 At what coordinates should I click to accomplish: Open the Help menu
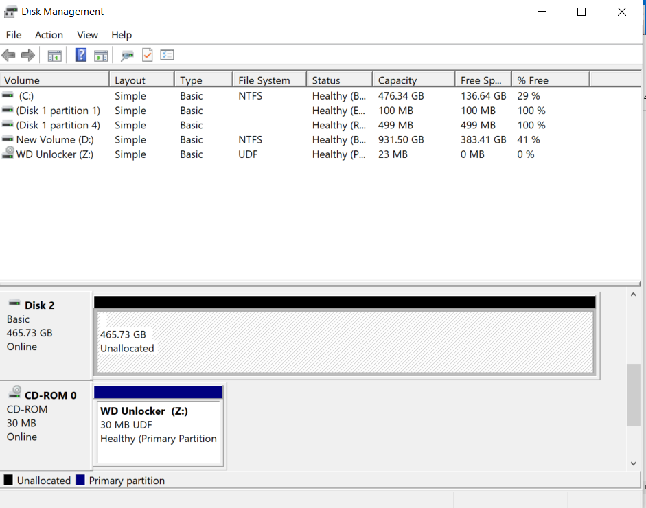click(x=122, y=35)
